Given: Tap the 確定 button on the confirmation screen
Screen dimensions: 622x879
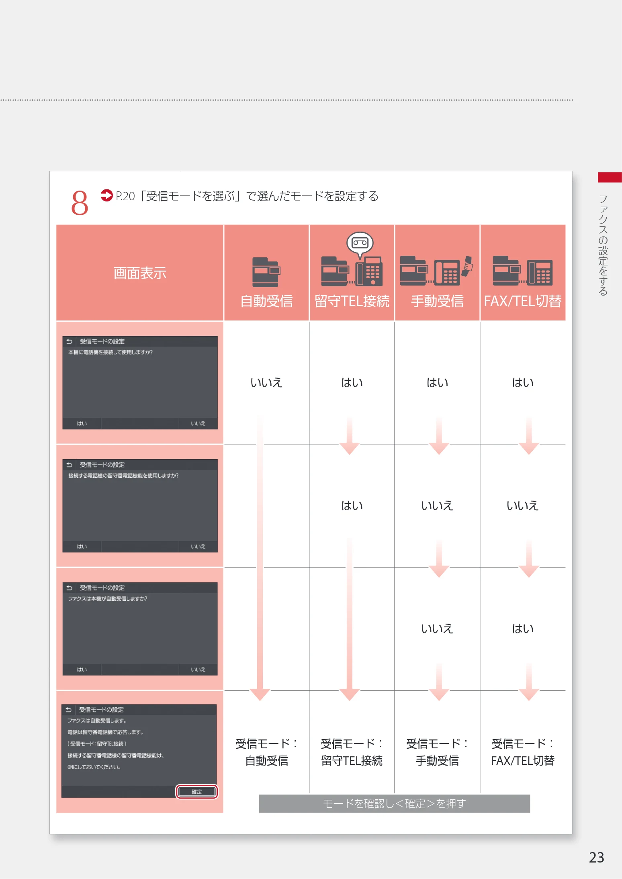Looking at the screenshot, I should (197, 792).
